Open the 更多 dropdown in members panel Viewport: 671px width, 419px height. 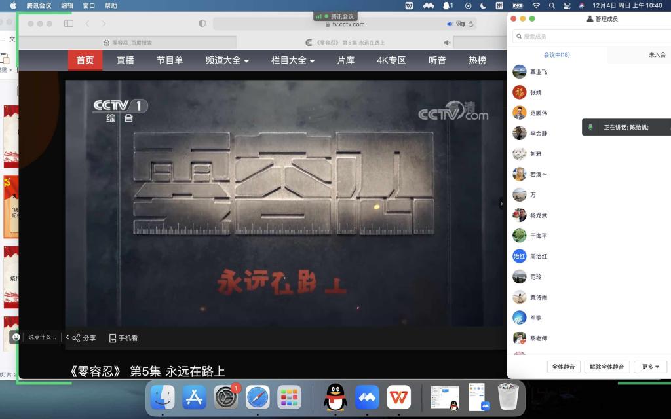[x=650, y=367]
